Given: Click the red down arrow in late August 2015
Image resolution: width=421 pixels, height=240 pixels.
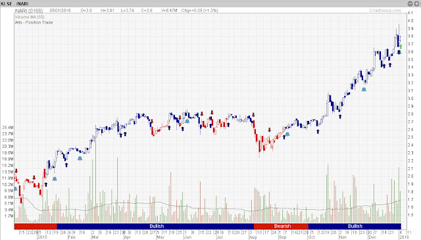Looking at the screenshot, I should (269, 130).
